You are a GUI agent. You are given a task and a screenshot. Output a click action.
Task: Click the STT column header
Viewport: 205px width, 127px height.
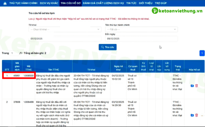coord(7,66)
